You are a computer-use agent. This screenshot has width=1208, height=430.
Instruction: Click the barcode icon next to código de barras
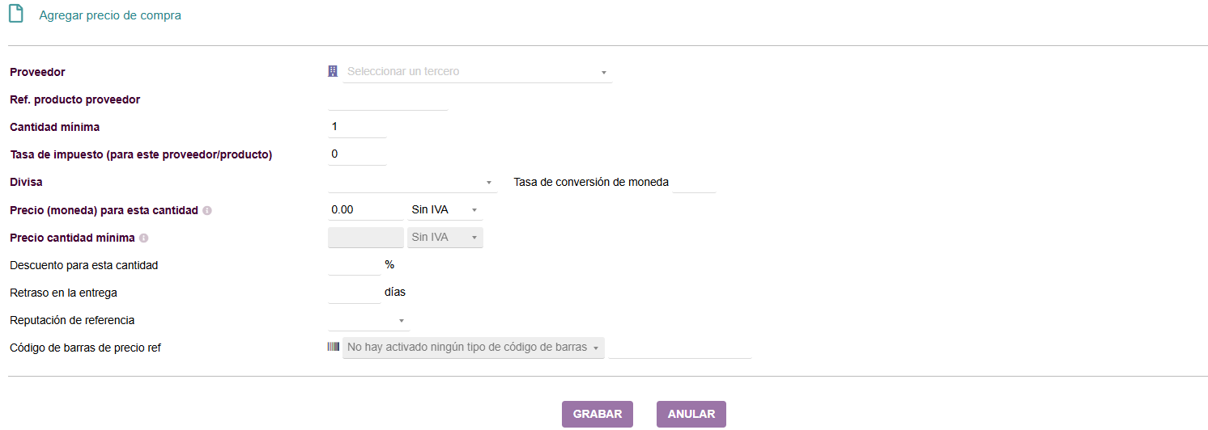coord(334,347)
